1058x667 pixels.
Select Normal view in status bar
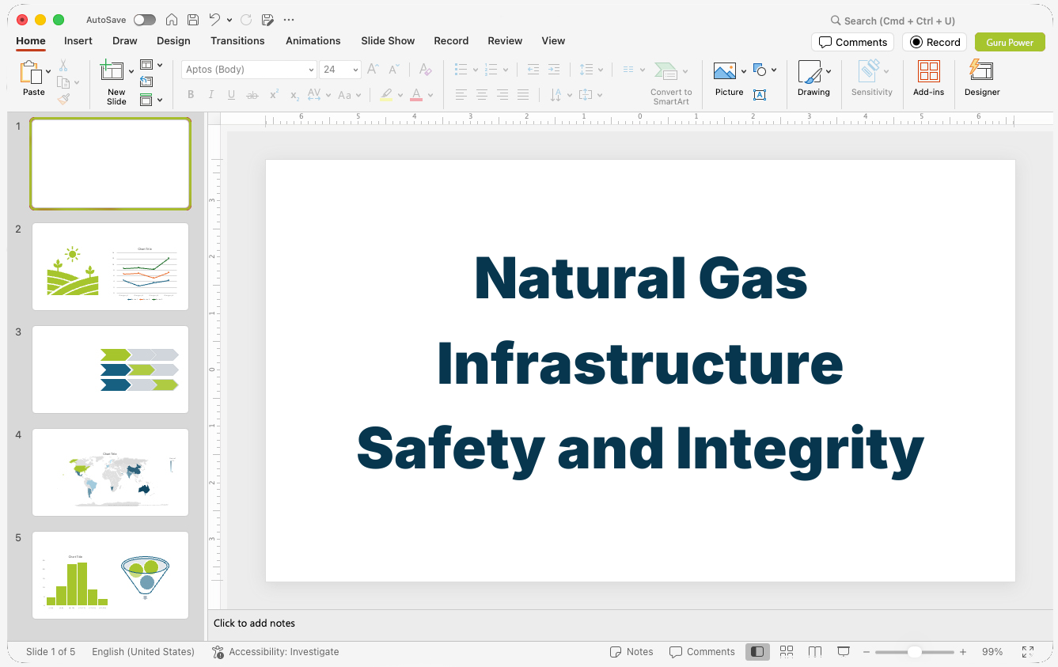pos(757,652)
